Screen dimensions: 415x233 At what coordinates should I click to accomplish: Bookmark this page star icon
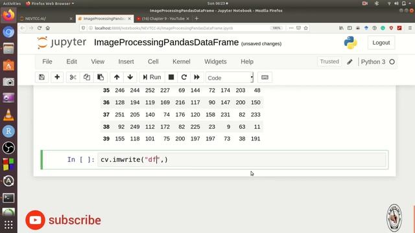306,28
